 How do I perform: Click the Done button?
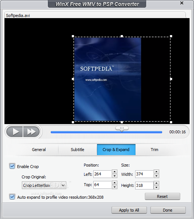168,210
